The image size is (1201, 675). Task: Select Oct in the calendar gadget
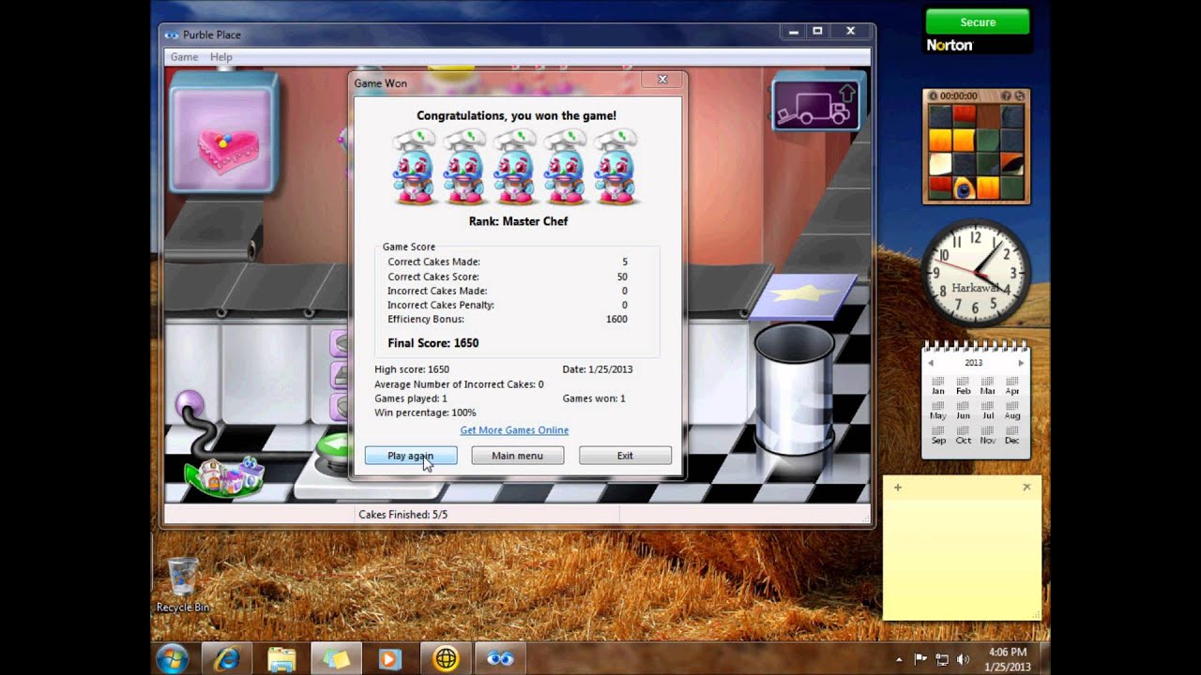(963, 435)
